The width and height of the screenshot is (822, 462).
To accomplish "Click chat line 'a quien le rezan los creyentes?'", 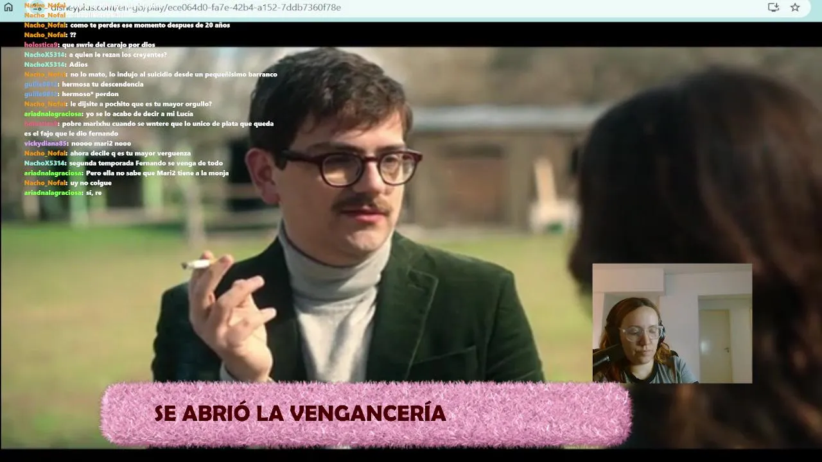I will pos(118,55).
